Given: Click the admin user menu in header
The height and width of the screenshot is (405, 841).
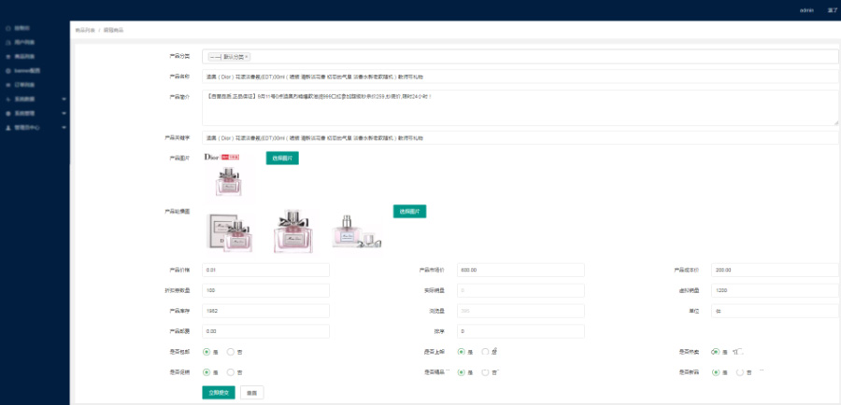Looking at the screenshot, I should tap(806, 9).
